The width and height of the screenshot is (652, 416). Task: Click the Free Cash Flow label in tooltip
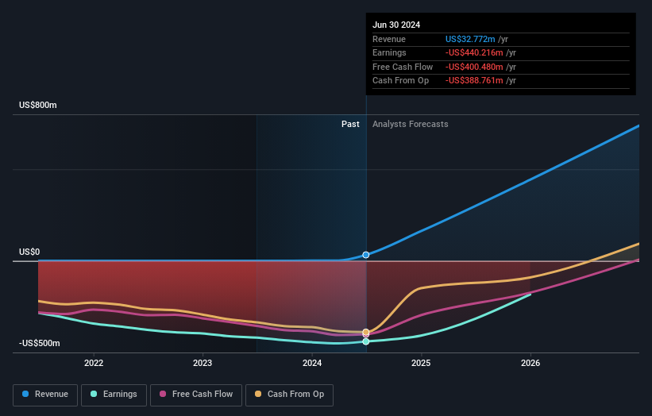pos(403,67)
